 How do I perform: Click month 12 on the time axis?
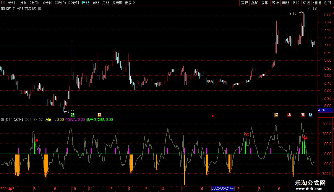[110, 188]
